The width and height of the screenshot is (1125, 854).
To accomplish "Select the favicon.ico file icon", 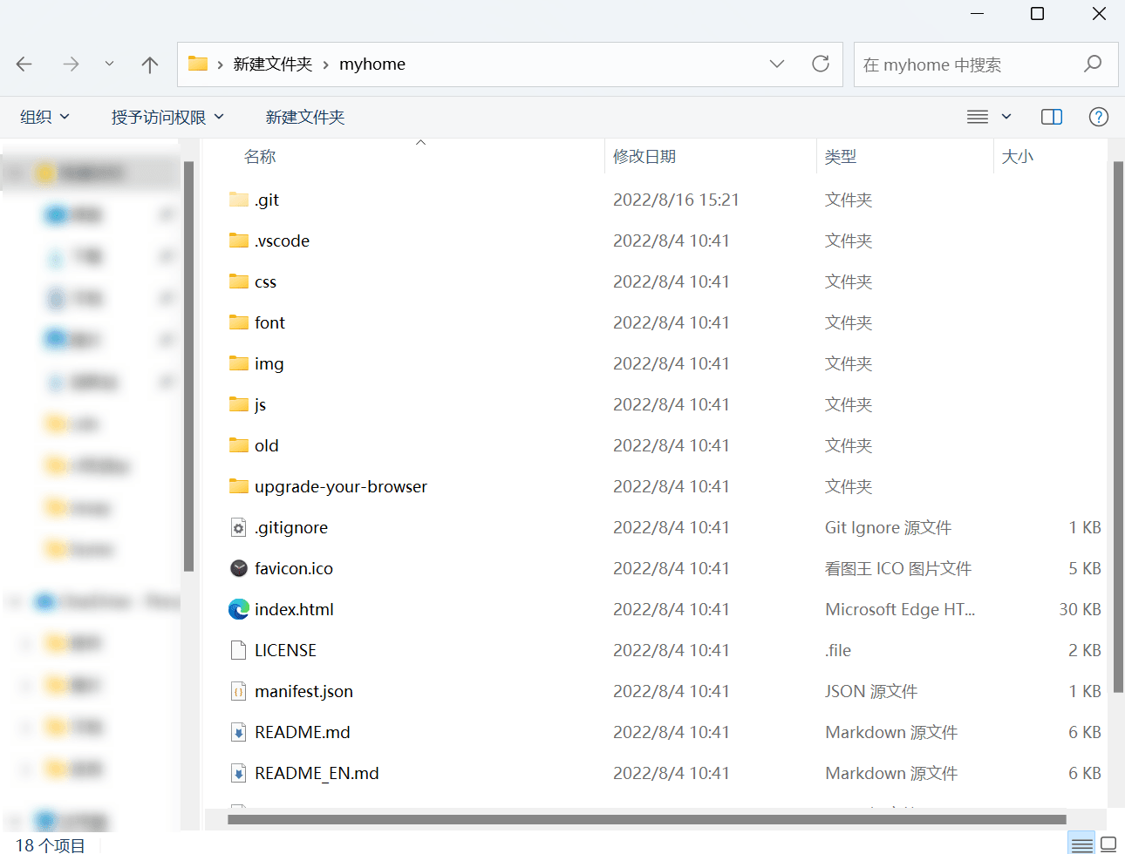I will (x=238, y=568).
